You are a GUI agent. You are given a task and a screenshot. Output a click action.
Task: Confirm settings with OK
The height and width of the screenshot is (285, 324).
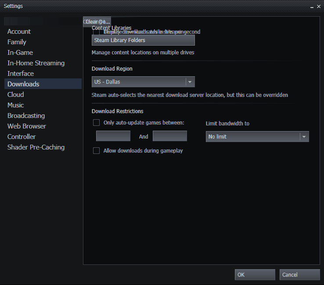click(255, 274)
